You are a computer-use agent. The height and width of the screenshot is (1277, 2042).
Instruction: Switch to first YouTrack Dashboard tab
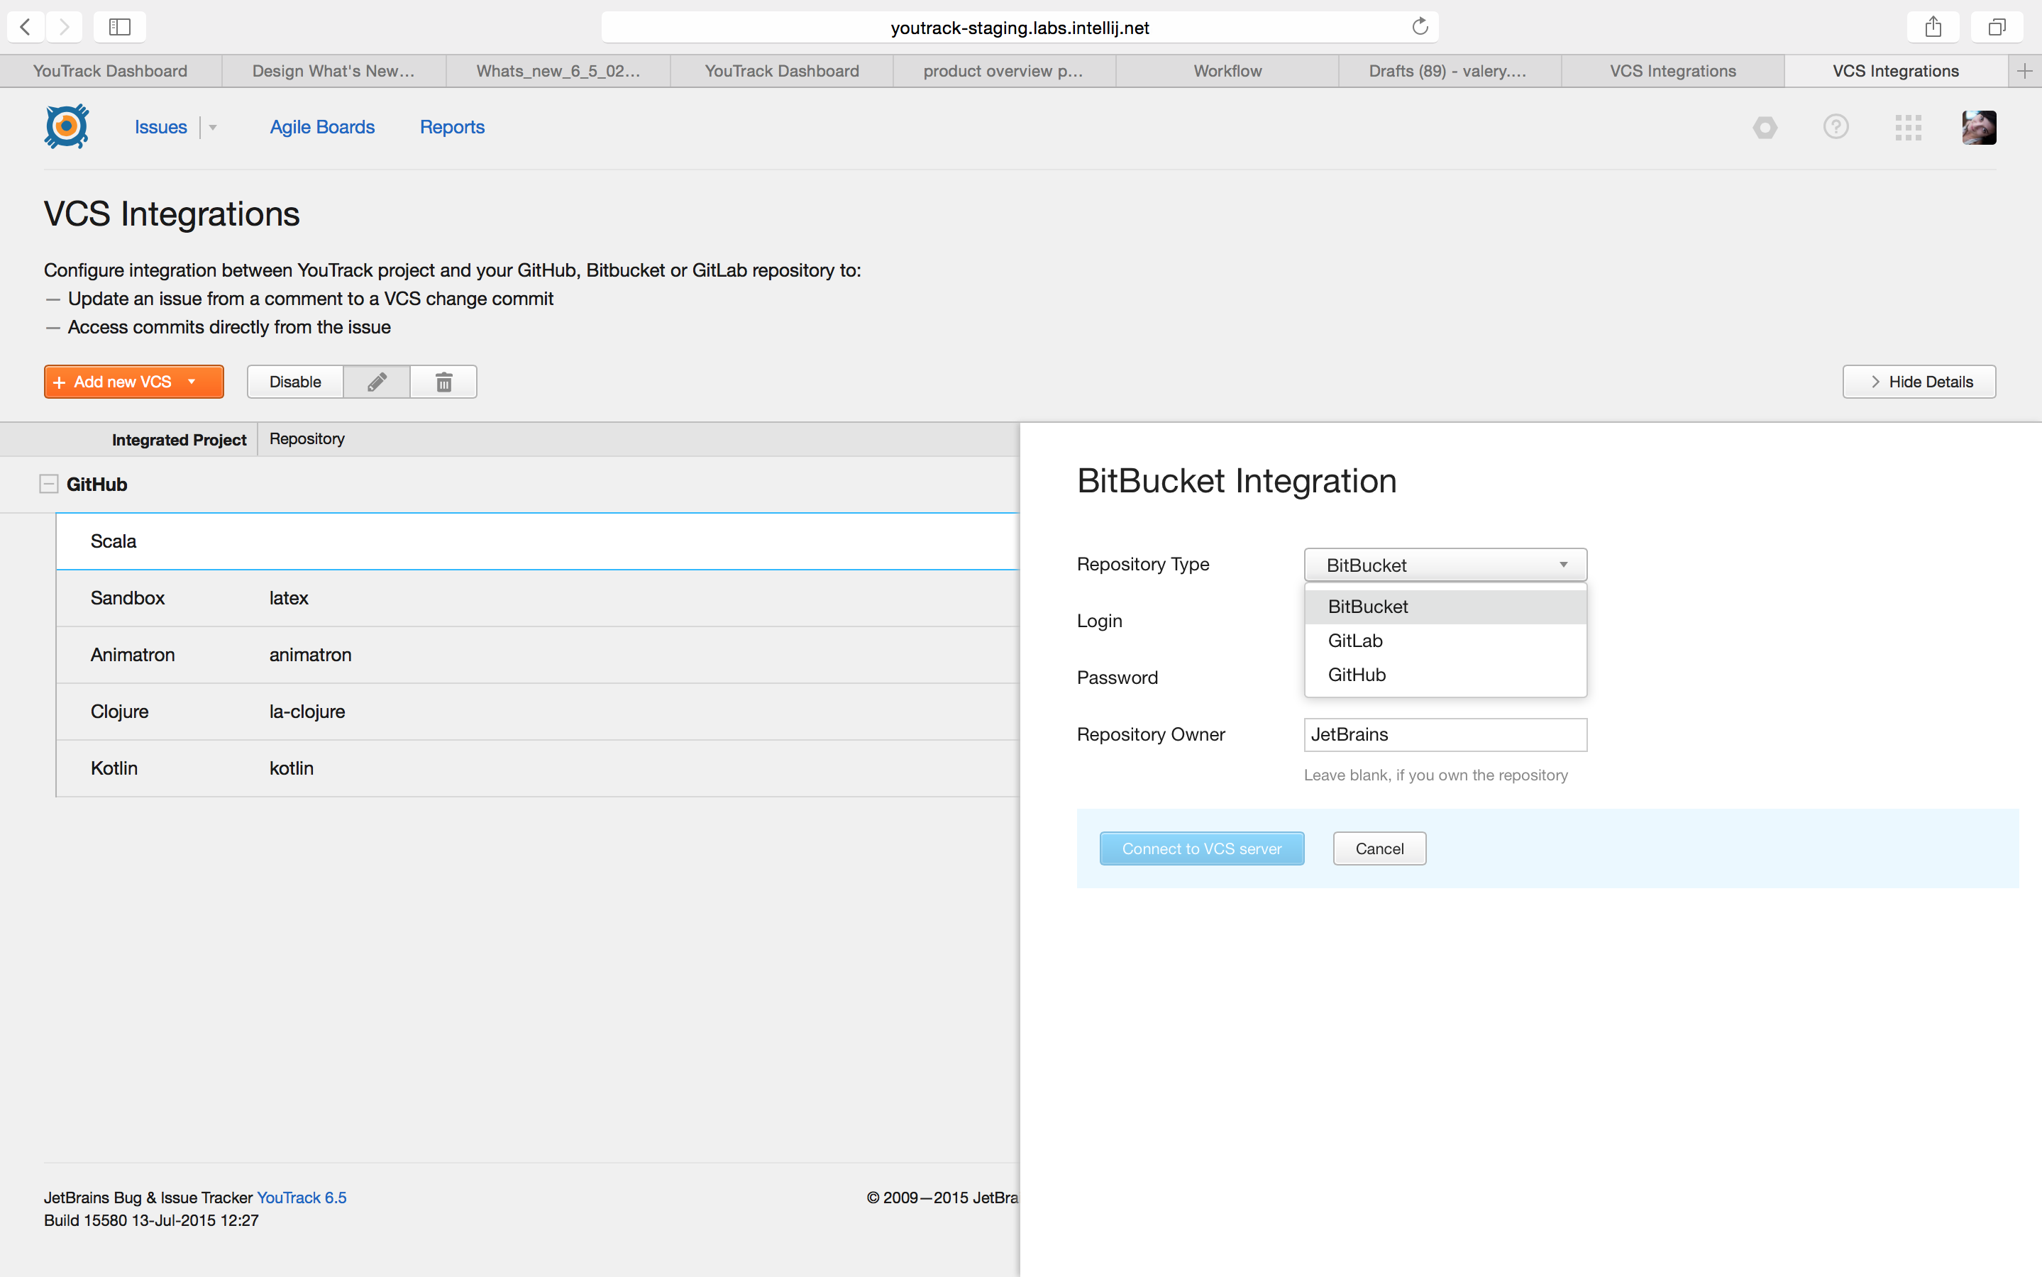click(x=111, y=71)
